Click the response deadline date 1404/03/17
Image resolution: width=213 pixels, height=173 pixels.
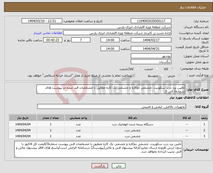click(x=151, y=40)
